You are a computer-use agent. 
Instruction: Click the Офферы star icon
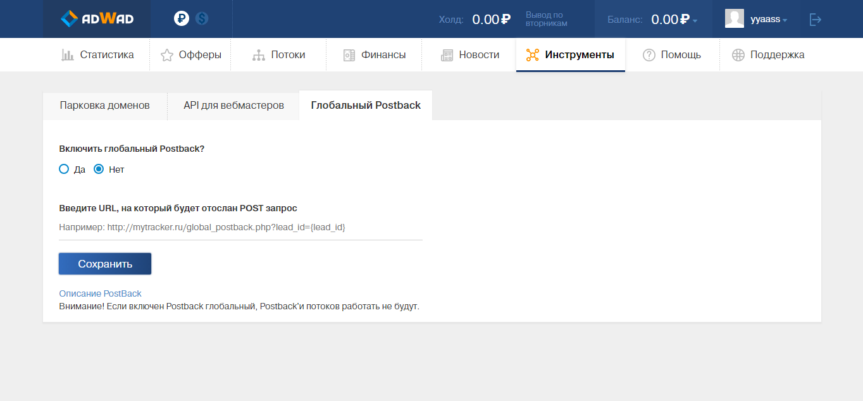pos(167,55)
